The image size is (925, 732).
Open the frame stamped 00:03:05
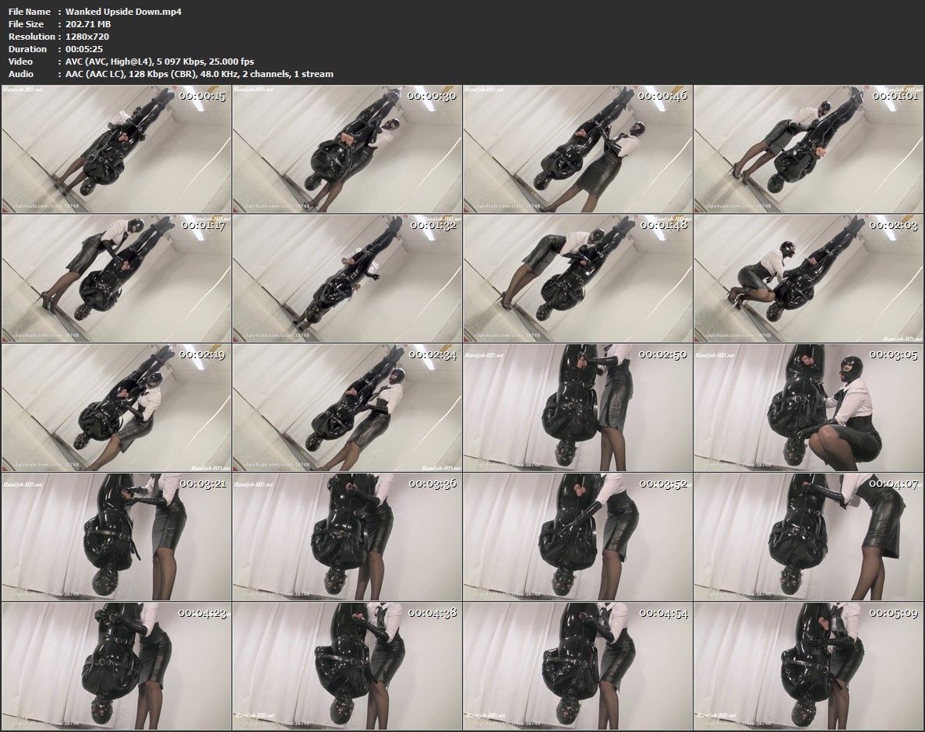[x=808, y=406]
